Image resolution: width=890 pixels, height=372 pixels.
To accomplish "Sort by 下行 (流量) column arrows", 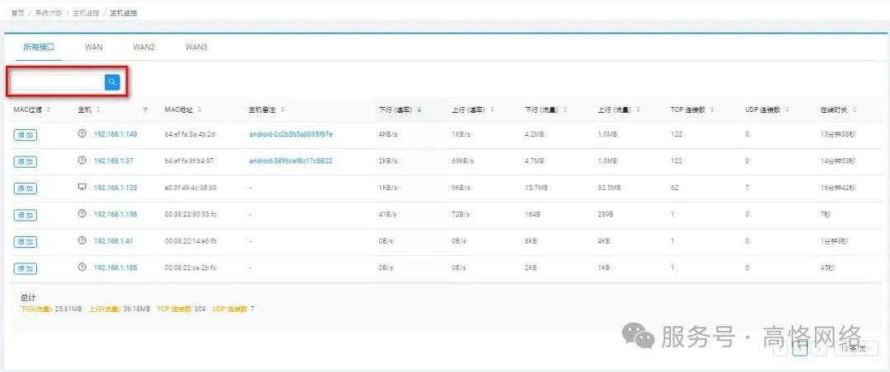I will [x=565, y=109].
